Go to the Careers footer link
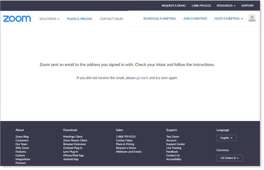 pos(20,155)
